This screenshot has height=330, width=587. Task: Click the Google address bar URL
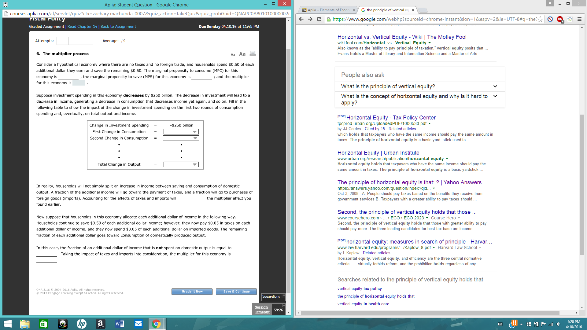click(x=434, y=19)
